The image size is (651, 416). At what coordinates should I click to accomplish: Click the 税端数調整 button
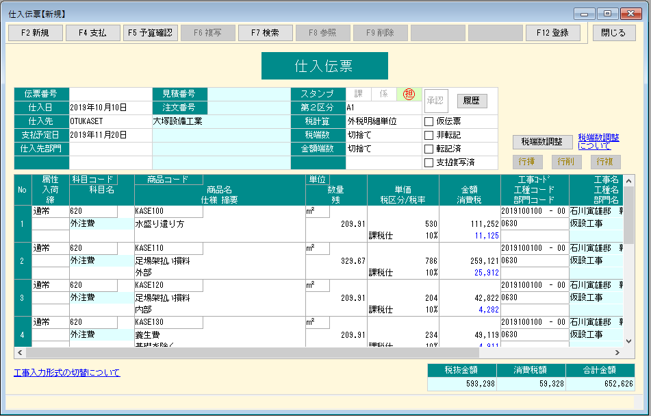(541, 142)
